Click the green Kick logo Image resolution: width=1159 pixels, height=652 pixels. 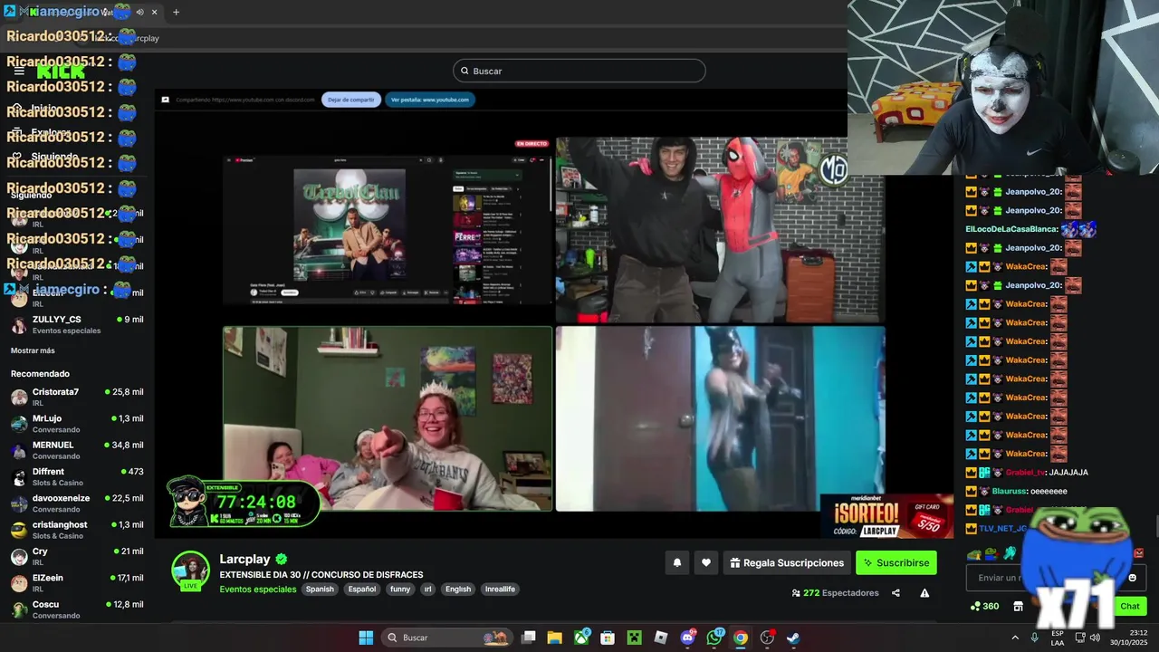pos(60,72)
